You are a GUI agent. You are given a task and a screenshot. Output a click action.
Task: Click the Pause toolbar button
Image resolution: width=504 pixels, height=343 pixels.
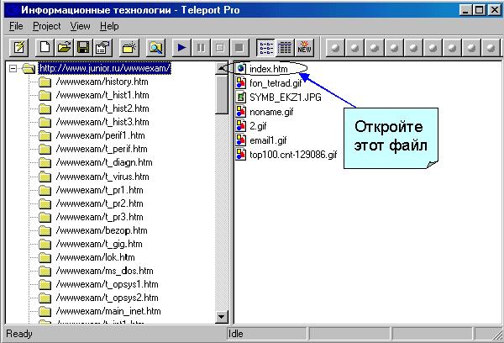tap(201, 47)
